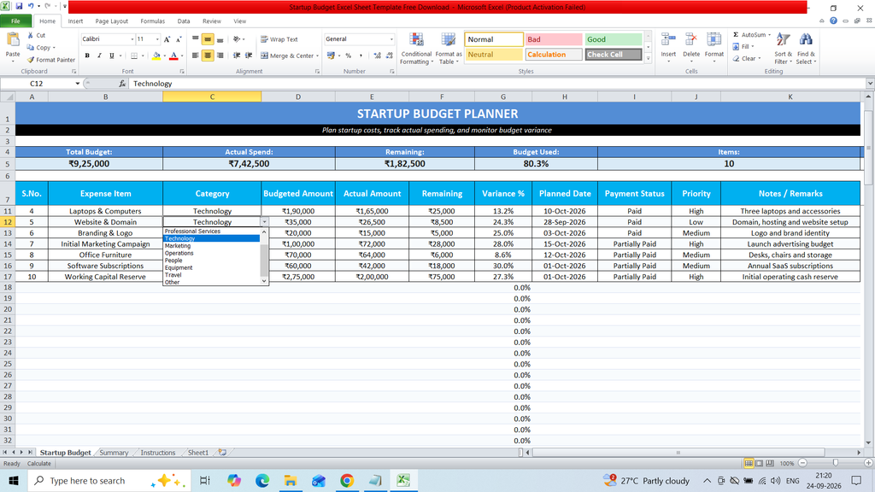Open Format as Table gallery
This screenshot has width=875, height=492.
[448, 49]
